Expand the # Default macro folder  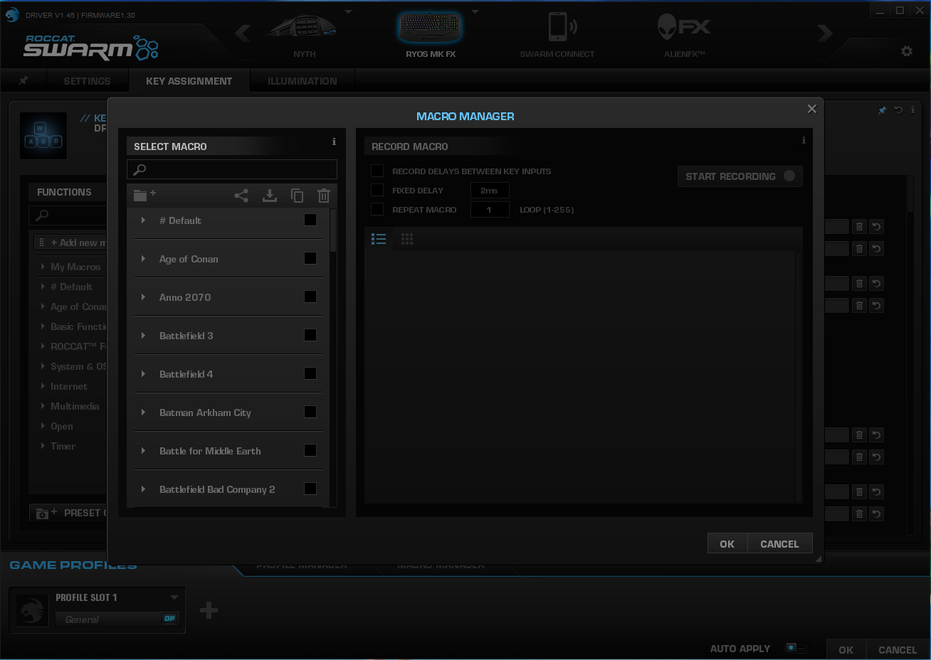pyautogui.click(x=143, y=220)
